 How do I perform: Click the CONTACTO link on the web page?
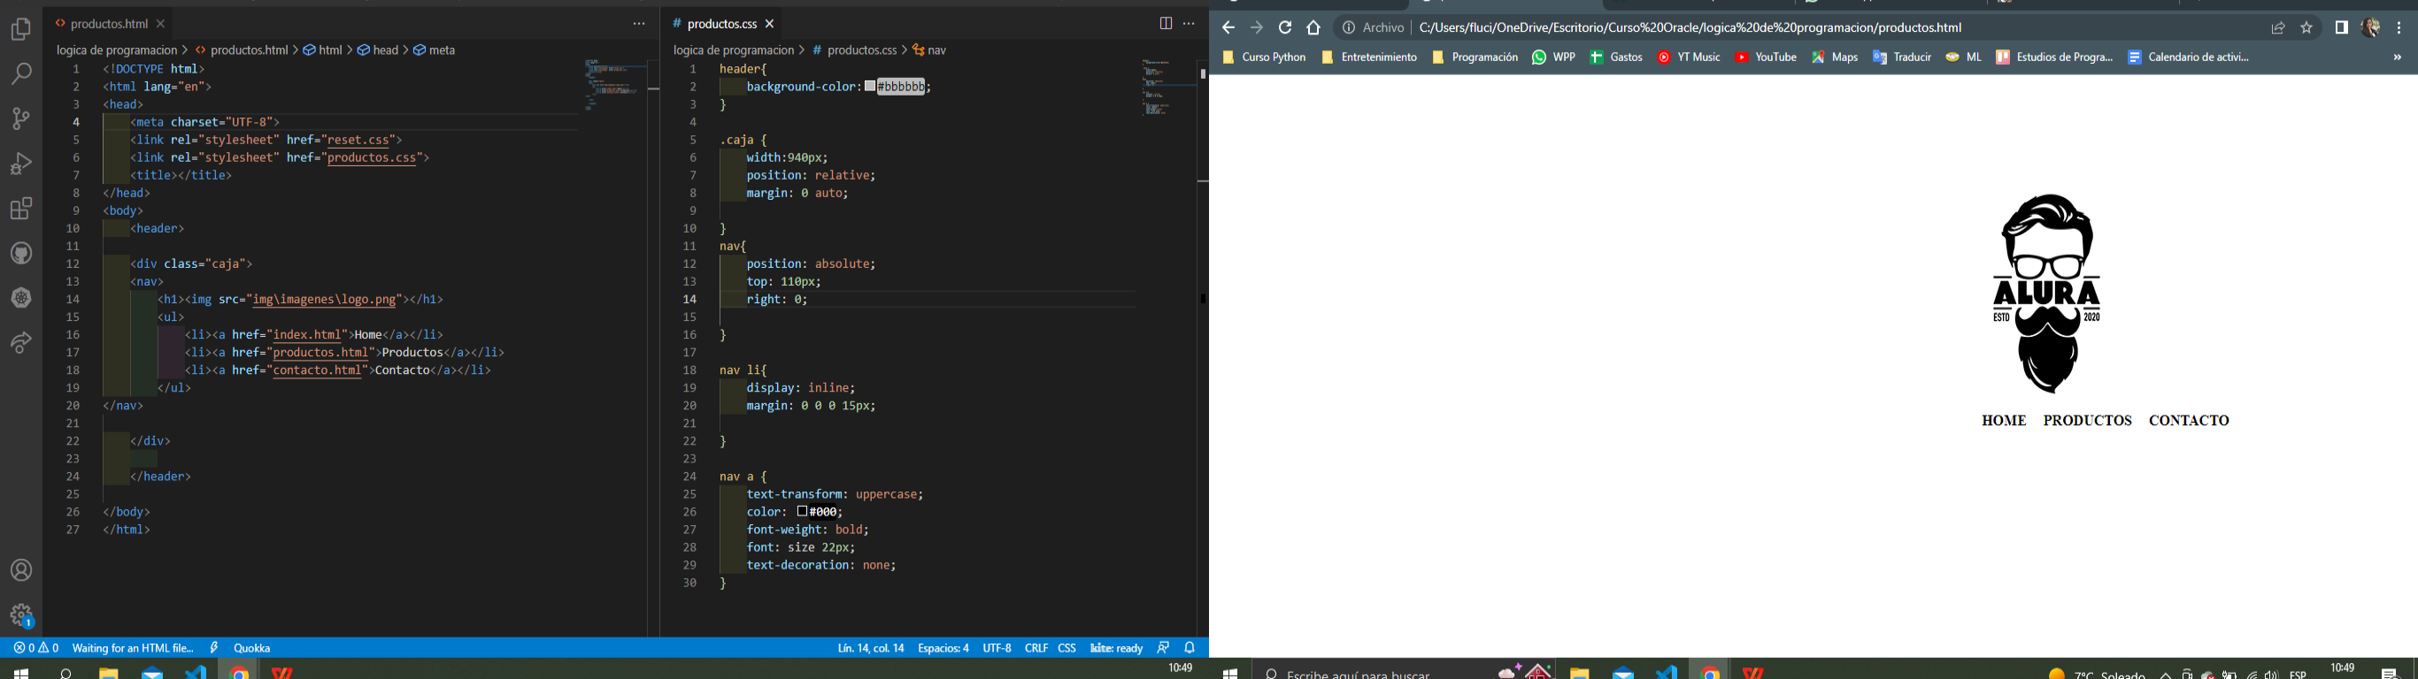[x=2189, y=420]
